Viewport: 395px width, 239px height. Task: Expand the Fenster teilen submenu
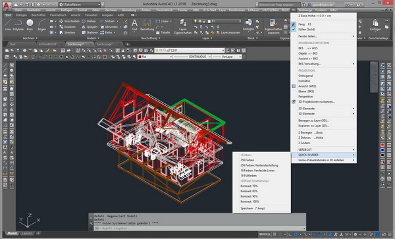[x=324, y=36]
